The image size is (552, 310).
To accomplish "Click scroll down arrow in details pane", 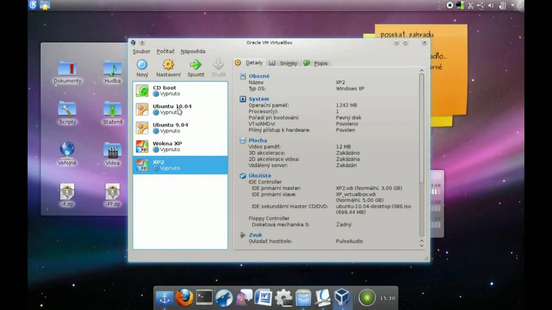I will [422, 245].
